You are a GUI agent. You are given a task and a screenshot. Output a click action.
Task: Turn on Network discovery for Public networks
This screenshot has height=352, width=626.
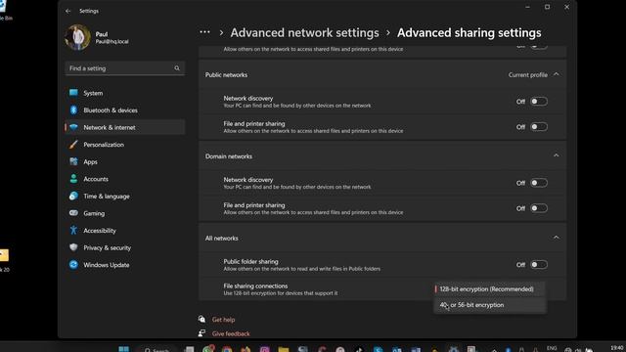tap(539, 102)
